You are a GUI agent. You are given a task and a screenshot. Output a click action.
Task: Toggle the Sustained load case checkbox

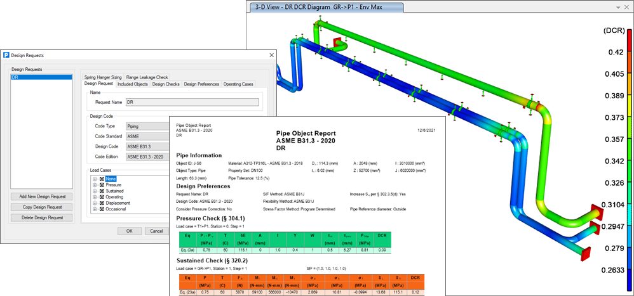(x=102, y=191)
